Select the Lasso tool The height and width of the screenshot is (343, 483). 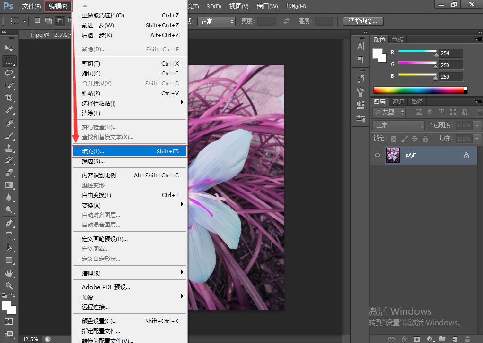9,73
